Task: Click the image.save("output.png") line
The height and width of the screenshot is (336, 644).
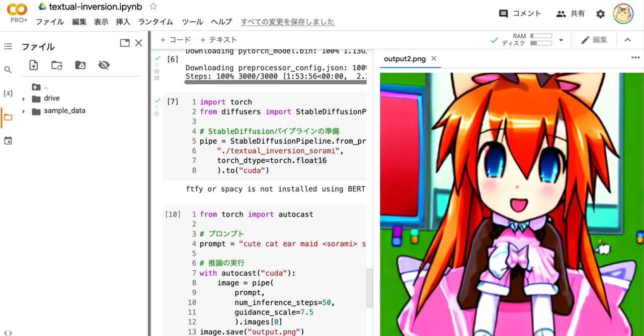Action: [x=252, y=332]
